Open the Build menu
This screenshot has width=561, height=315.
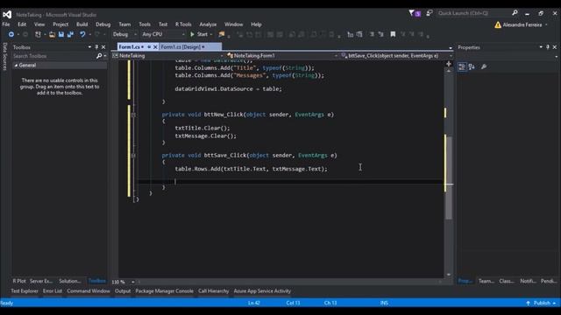click(x=82, y=24)
